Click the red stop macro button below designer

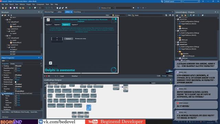point(47,76)
